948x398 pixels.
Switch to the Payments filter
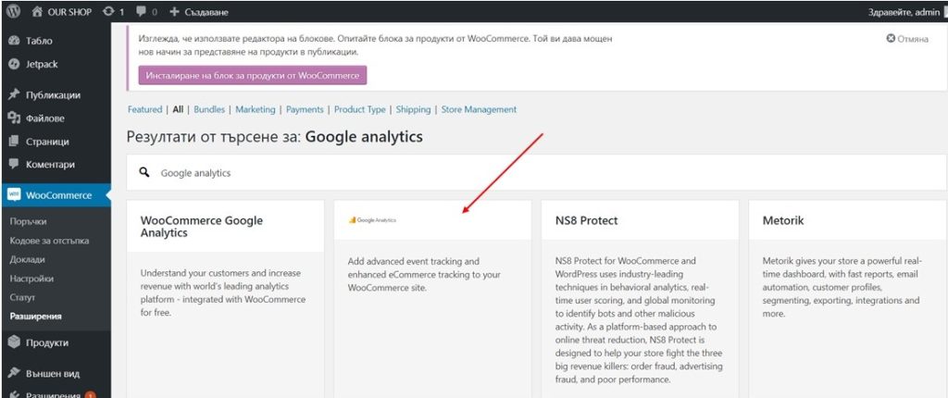point(305,109)
